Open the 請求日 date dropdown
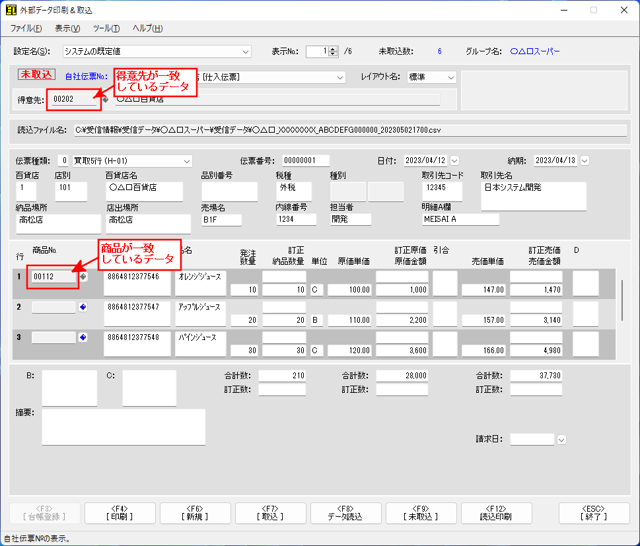Viewport: 640px width, 546px height. tap(561, 440)
